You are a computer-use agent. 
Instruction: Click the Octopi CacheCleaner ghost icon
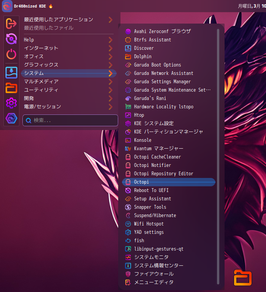point(128,157)
